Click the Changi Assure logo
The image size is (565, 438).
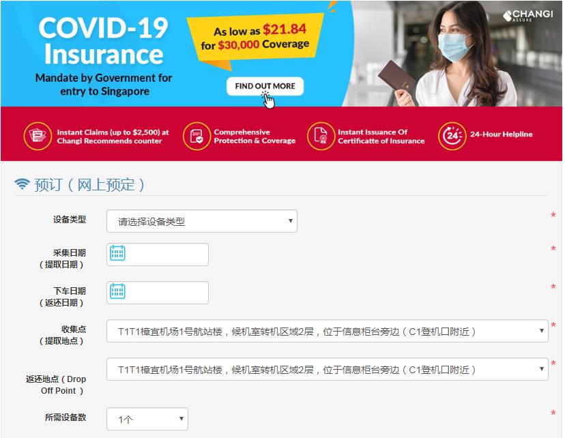pyautogui.click(x=528, y=16)
